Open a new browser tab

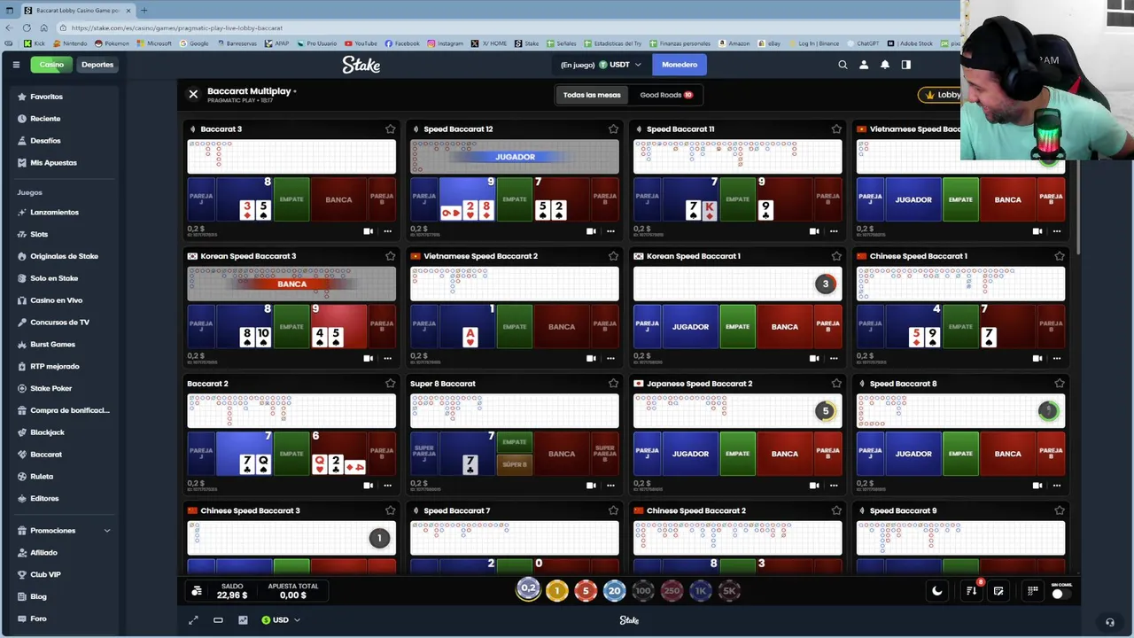(144, 11)
